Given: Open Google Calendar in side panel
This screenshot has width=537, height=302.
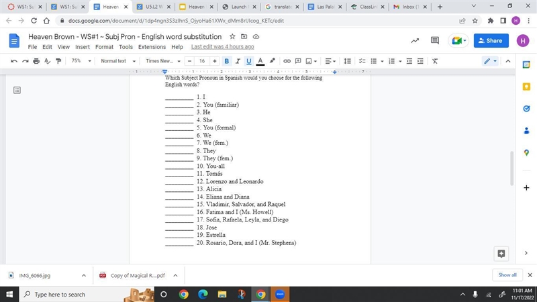Looking at the screenshot, I should point(526,64).
